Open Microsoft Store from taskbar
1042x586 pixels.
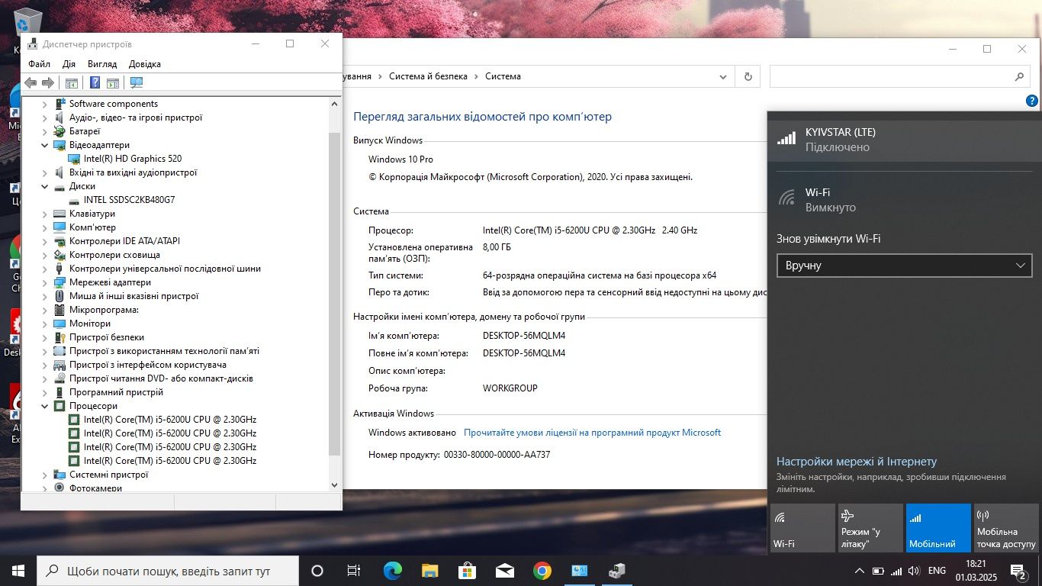[x=467, y=571]
